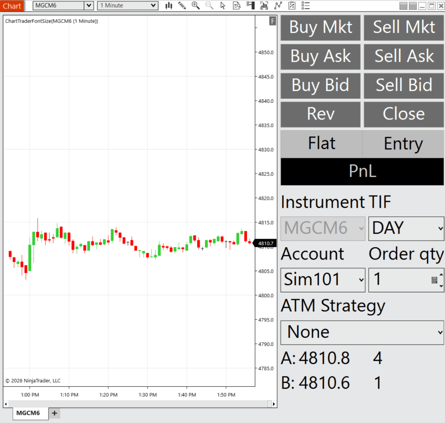This screenshot has height=423, width=445.
Task: Click the Buy Mkt button
Action: point(320,28)
